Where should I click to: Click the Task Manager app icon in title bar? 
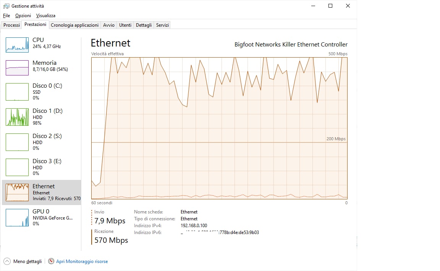coord(6,6)
